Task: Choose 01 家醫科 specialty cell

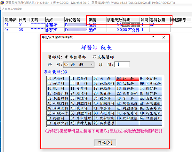Action: click(81, 79)
